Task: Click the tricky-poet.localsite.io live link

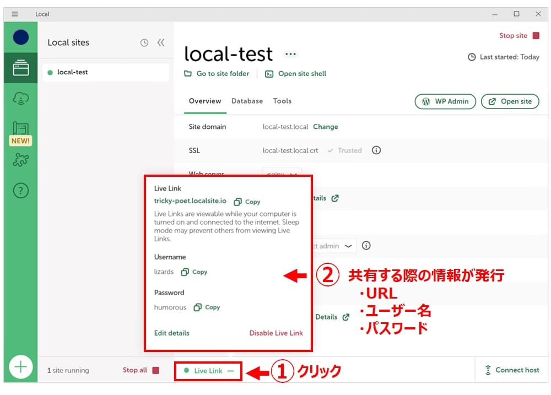Action: [x=190, y=201]
